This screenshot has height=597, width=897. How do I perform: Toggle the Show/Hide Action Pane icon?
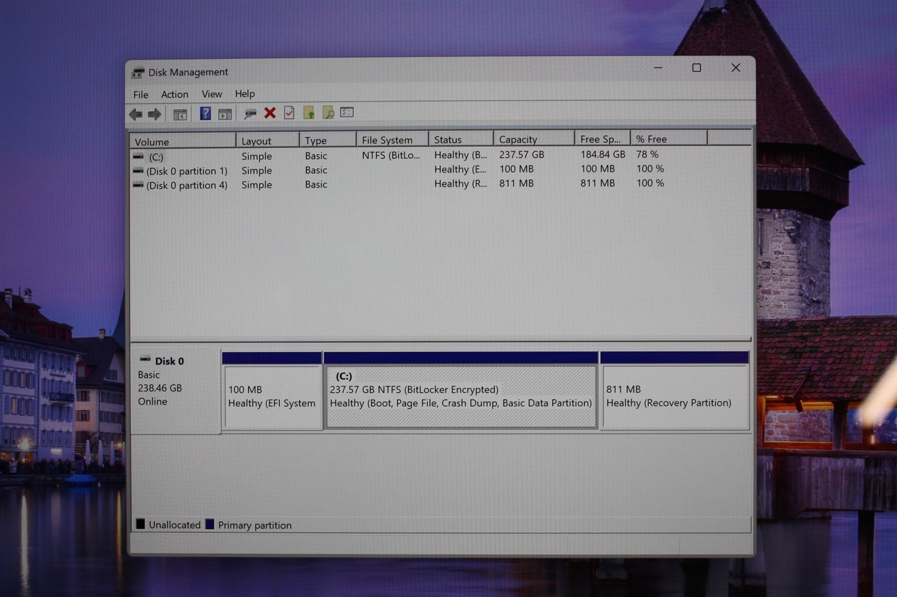(x=225, y=114)
